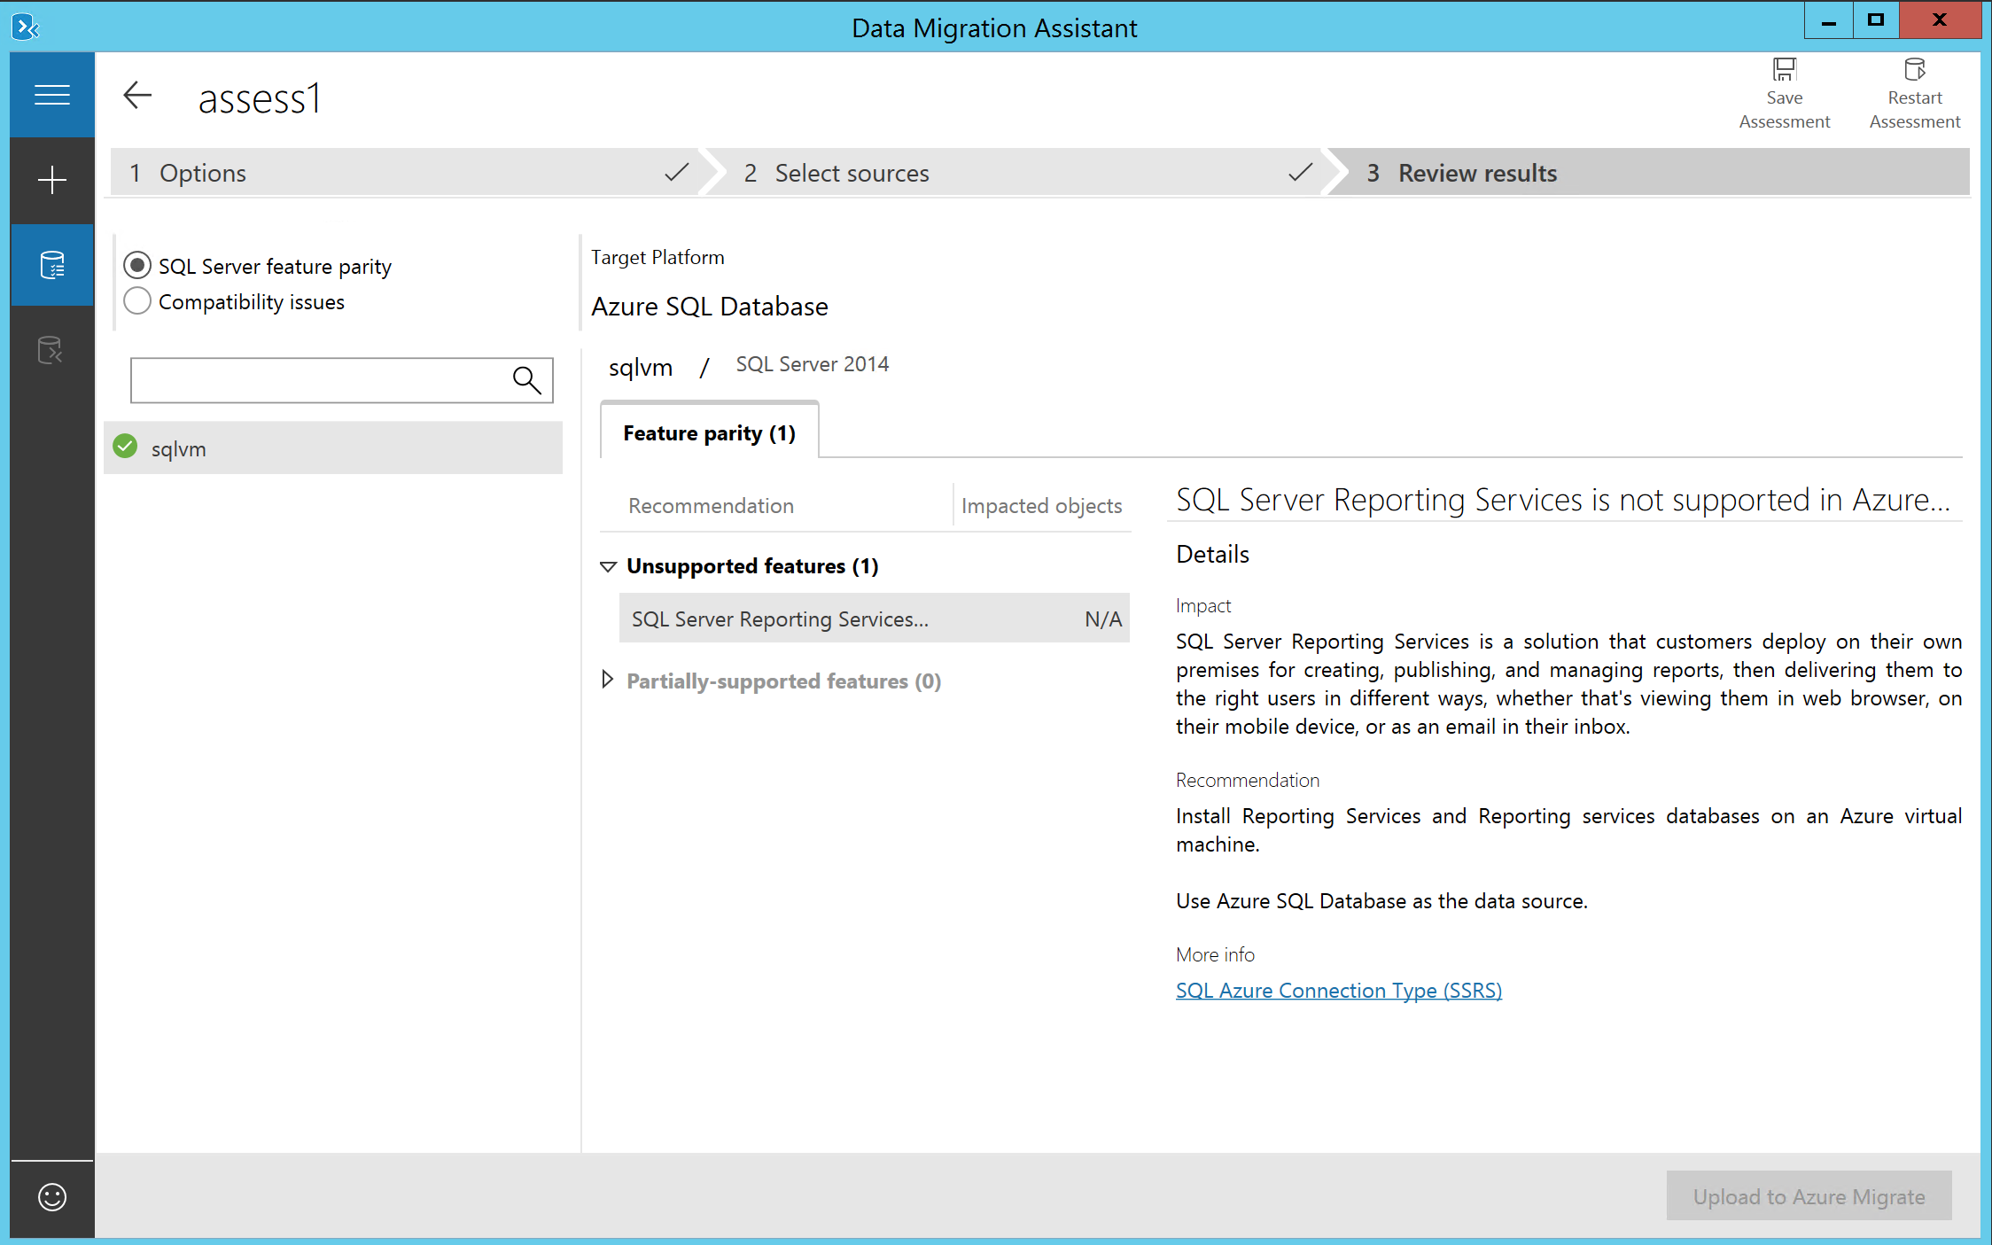Screen dimensions: 1992x1245
Task: Click the Recommendation column header
Action: click(x=711, y=506)
